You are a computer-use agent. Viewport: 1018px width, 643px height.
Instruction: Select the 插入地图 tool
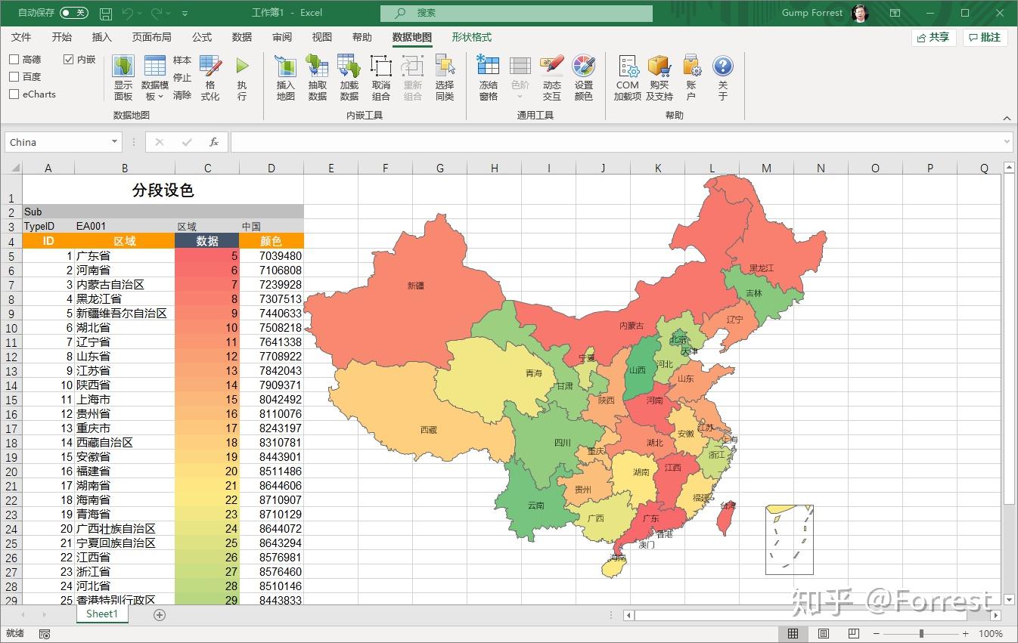(x=285, y=76)
